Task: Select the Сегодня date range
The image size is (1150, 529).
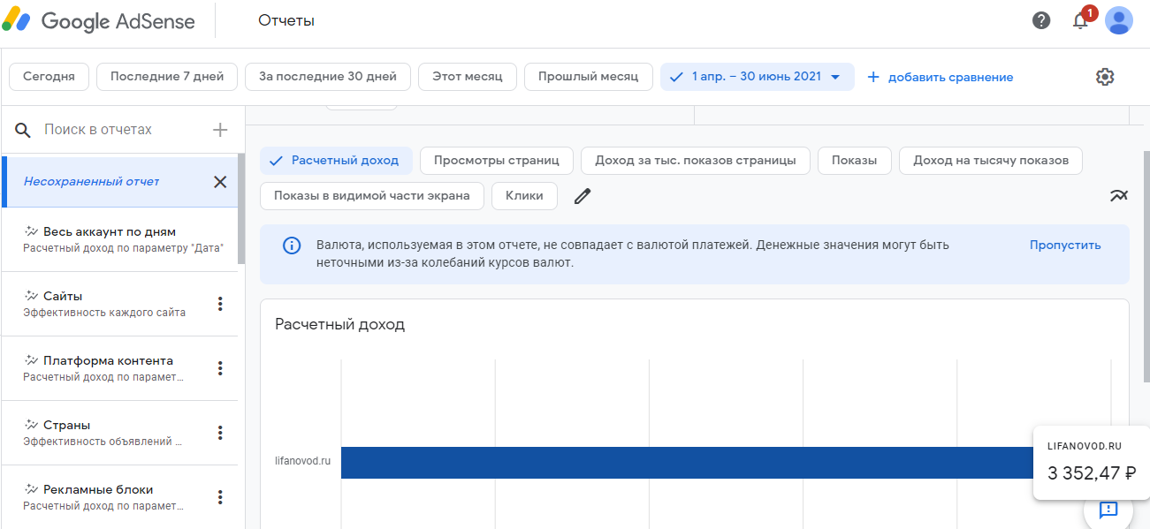Action: [49, 77]
